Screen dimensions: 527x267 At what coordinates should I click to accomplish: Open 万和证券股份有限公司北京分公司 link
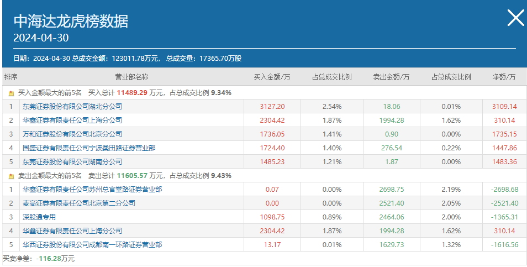coord(72,134)
